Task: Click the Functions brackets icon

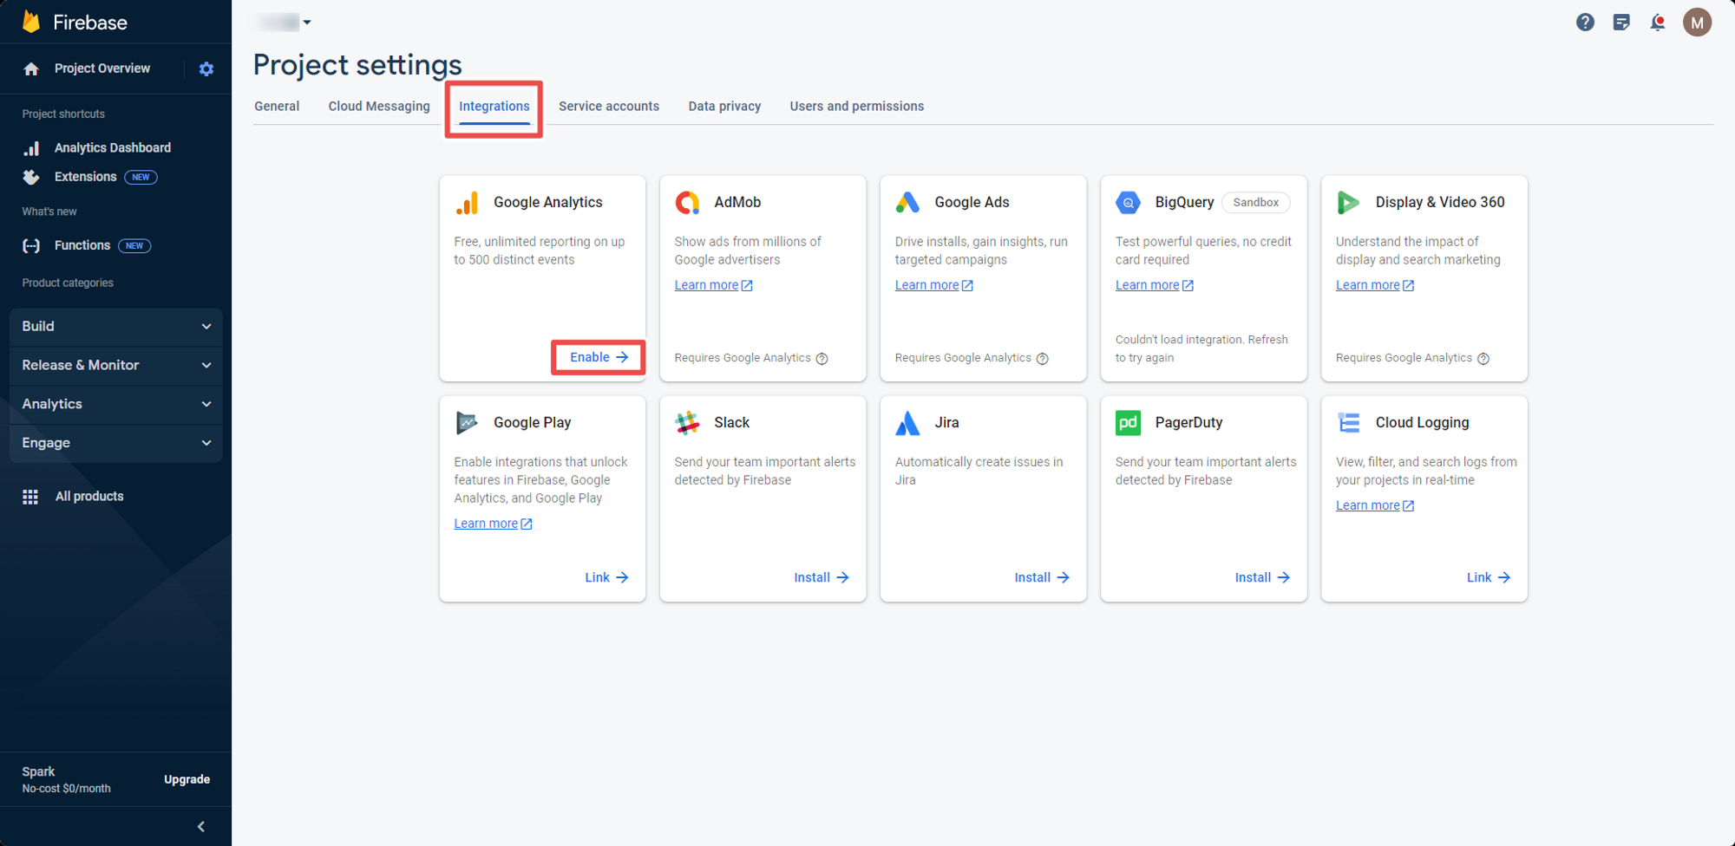Action: 31,246
